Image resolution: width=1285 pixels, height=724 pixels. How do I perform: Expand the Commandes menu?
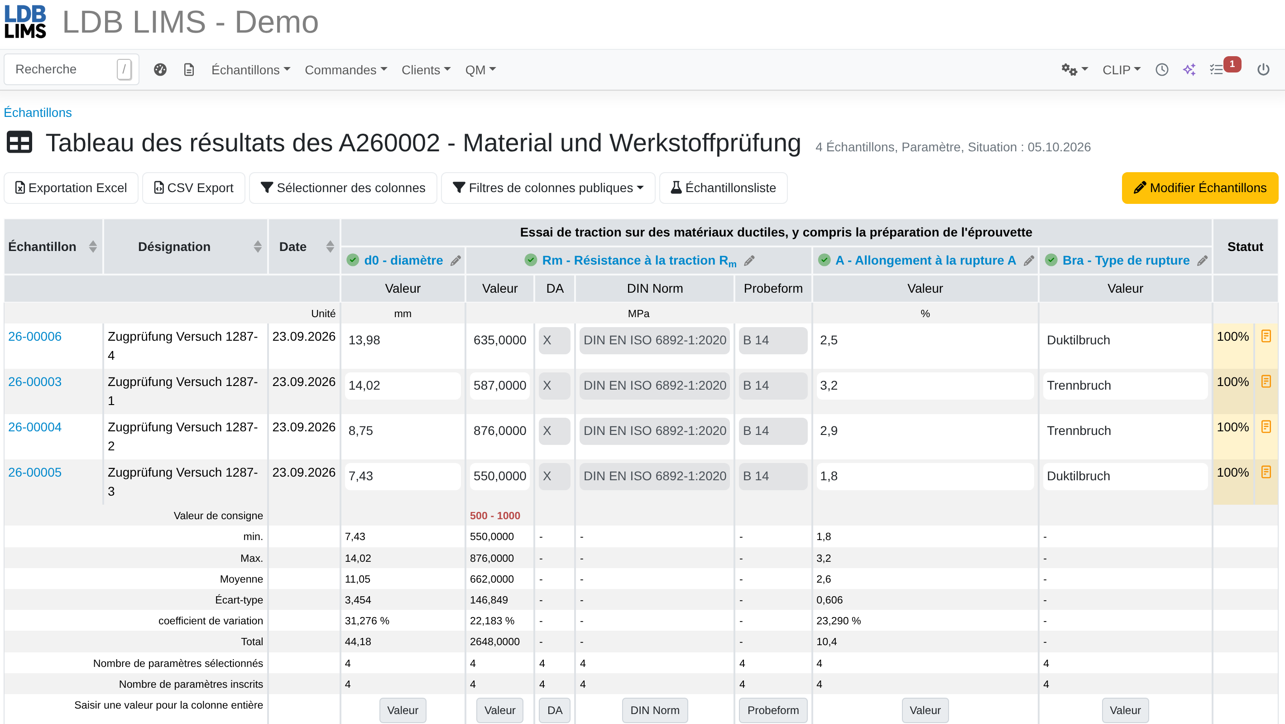345,70
